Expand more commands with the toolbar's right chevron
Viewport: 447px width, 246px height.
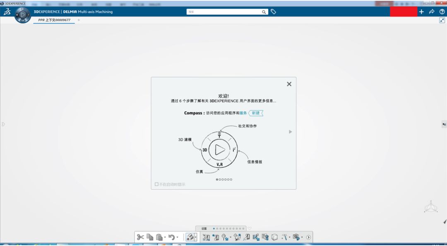pyautogui.click(x=308, y=237)
